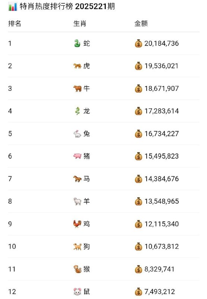This screenshot has width=207, height=299.
Task: Click the amount 19,536,021
Action: pos(161,66)
